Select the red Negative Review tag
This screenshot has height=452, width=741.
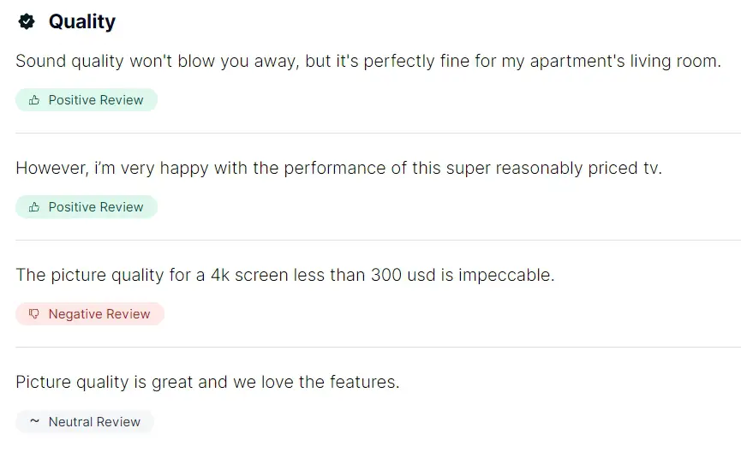pos(90,314)
